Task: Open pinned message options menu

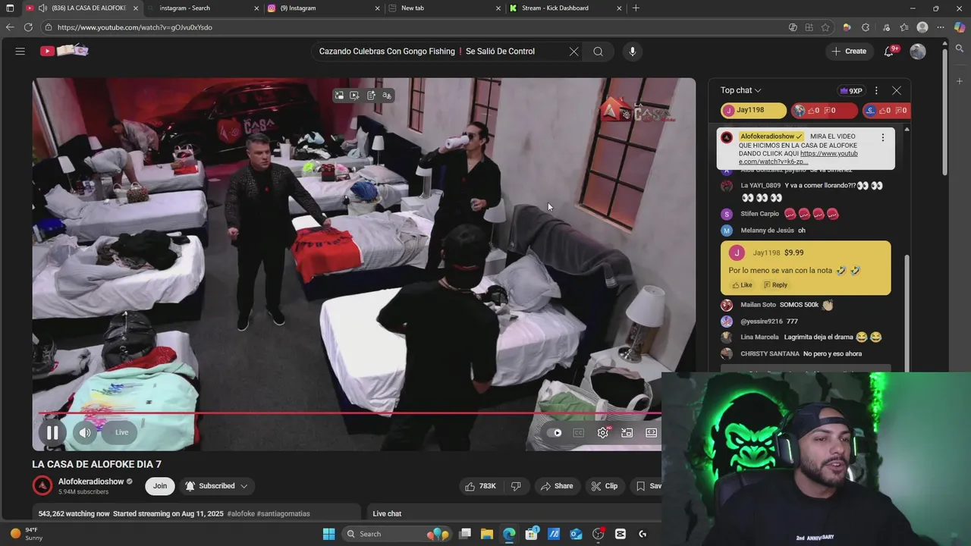Action: coord(882,137)
